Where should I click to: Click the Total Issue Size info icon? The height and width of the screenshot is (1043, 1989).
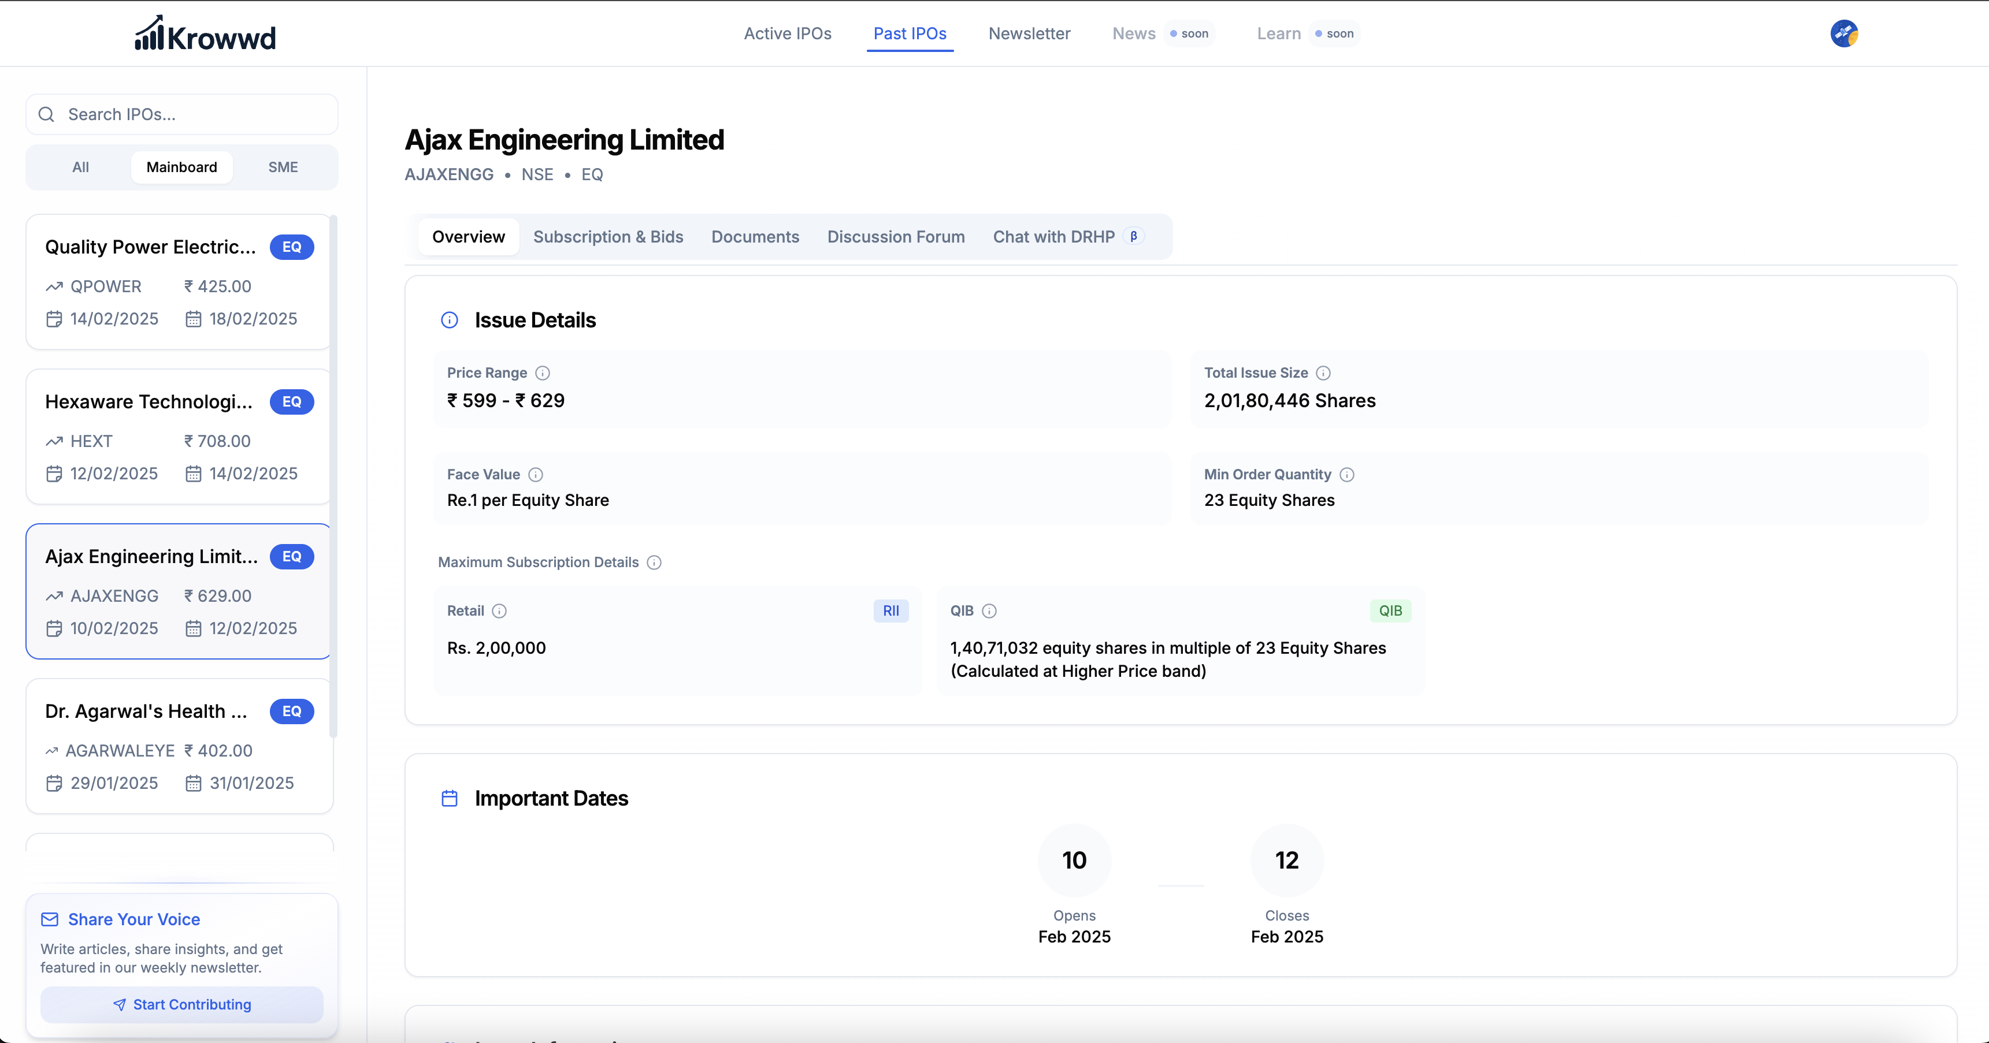[1323, 372]
